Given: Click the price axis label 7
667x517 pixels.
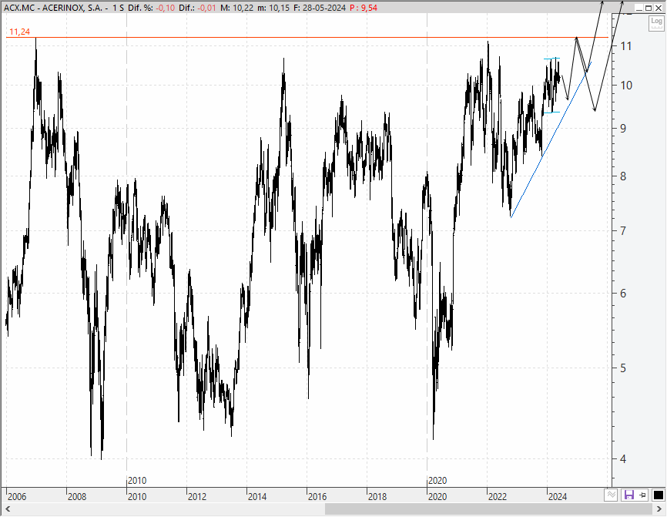Looking at the screenshot, I should [623, 231].
